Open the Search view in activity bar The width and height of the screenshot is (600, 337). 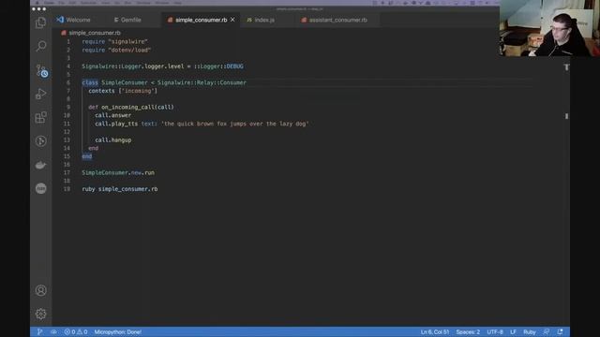tap(41, 46)
